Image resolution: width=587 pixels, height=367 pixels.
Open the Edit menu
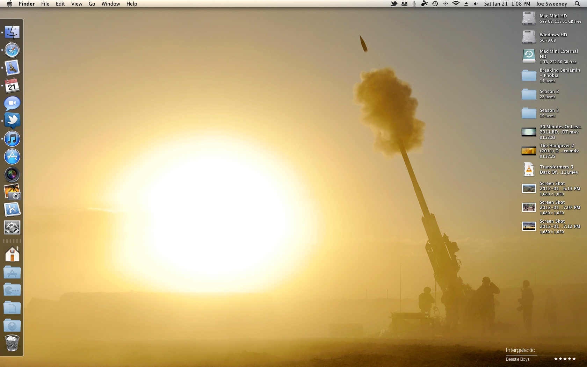click(60, 4)
